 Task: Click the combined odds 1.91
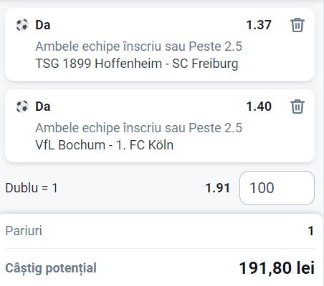[218, 188]
